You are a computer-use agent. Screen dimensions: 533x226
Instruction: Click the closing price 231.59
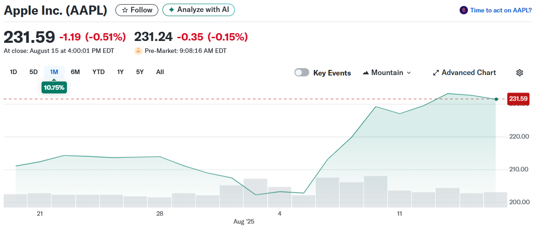click(x=29, y=37)
